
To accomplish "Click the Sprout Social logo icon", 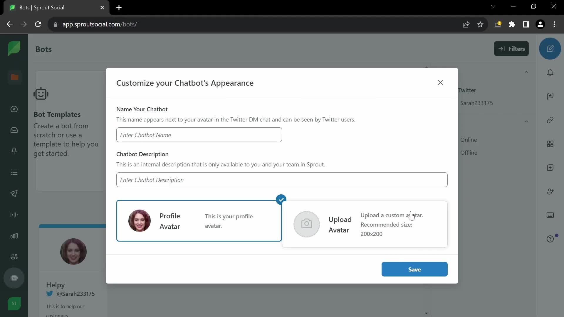I will (14, 49).
